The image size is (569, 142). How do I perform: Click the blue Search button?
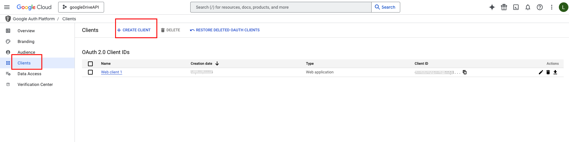click(x=385, y=7)
